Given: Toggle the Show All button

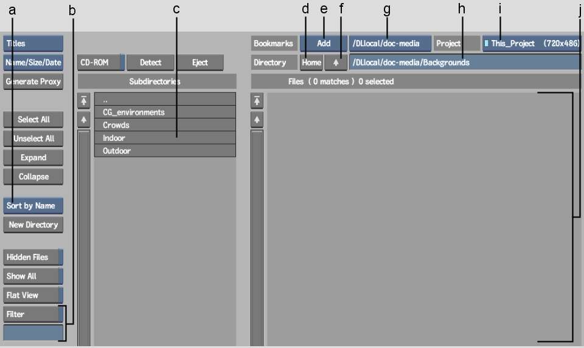Looking at the screenshot, I should pyautogui.click(x=33, y=276).
